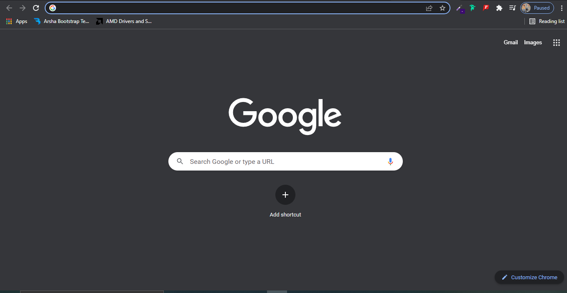
Task: Click the Add shortcut label
Action: point(285,215)
